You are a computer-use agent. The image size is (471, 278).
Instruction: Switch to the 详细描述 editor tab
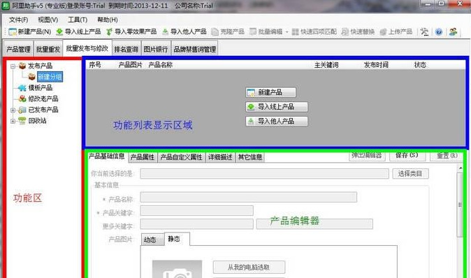pos(220,157)
